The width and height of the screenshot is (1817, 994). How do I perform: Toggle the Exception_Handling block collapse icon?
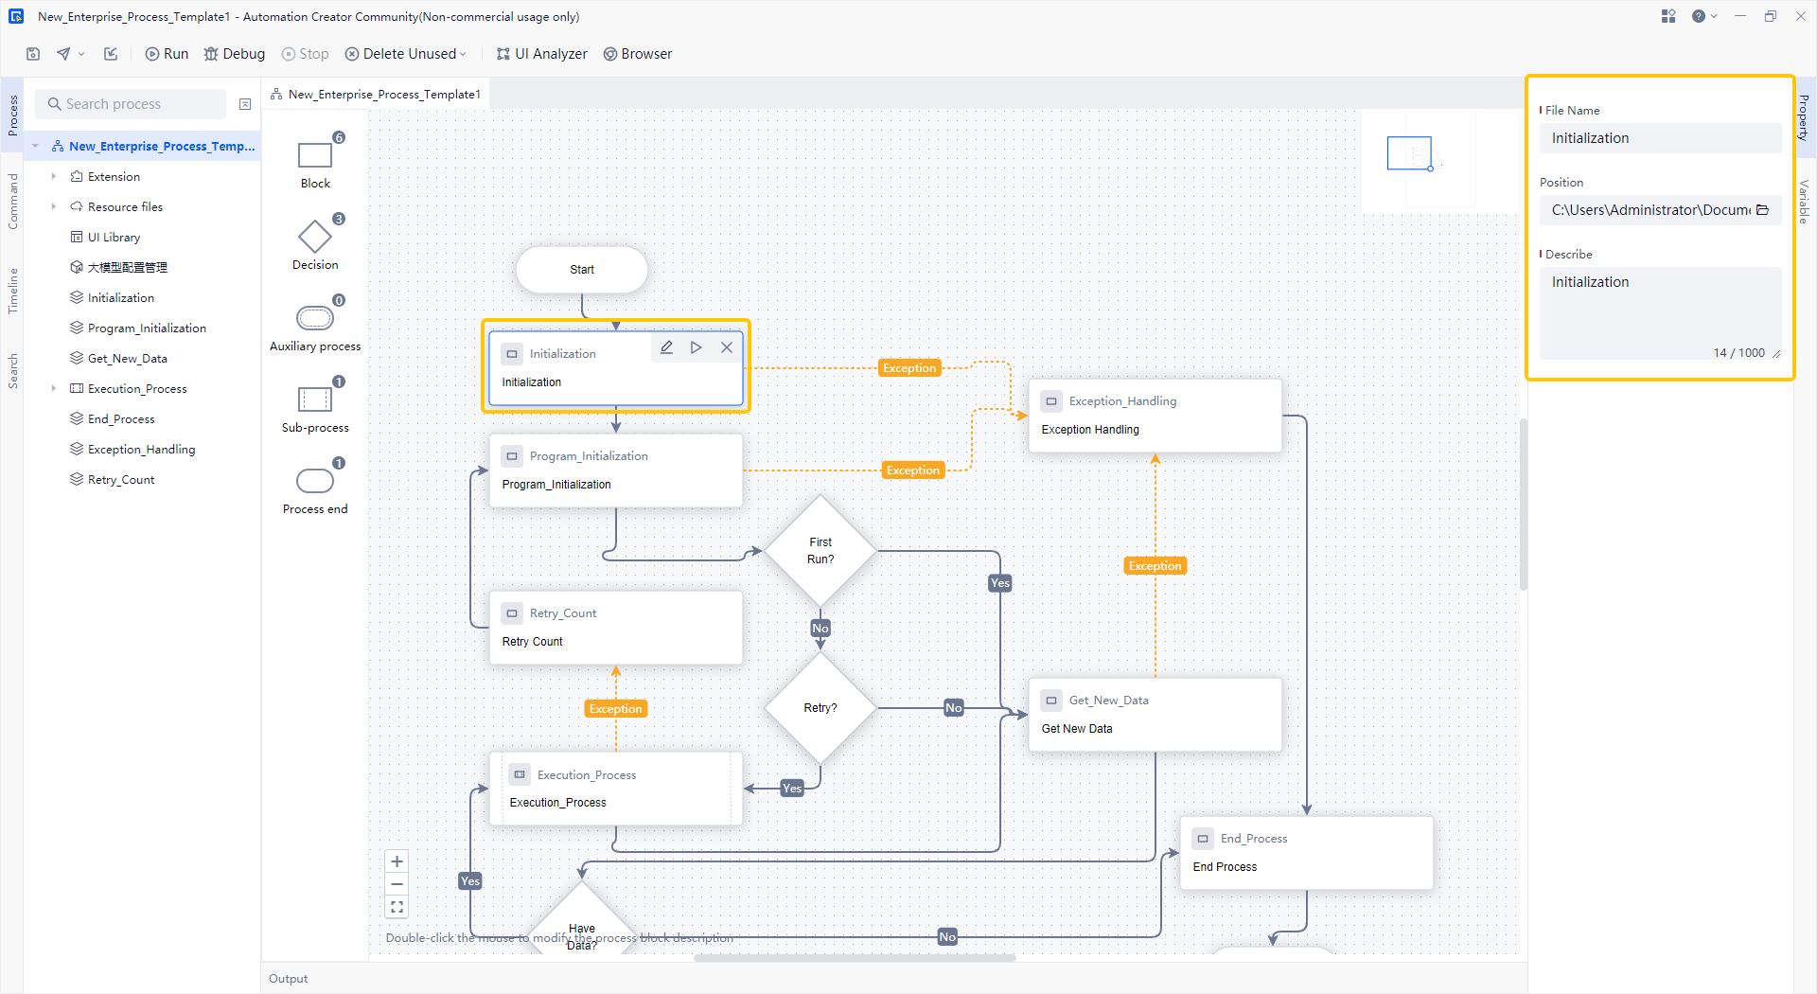tap(1051, 401)
